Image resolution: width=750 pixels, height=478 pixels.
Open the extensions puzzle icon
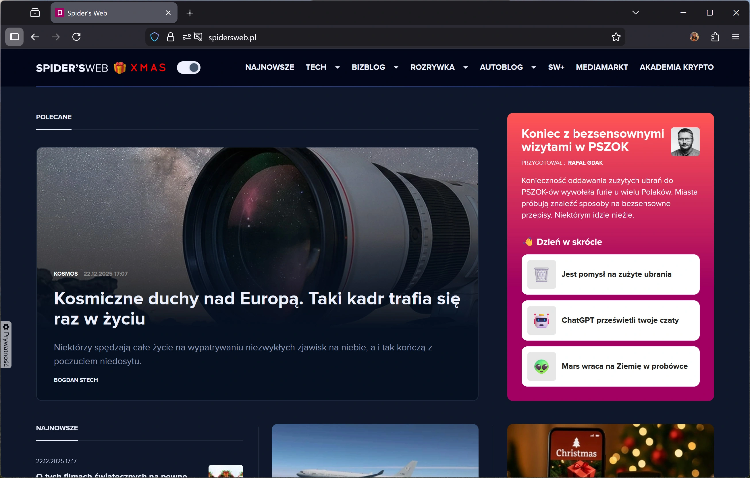(x=715, y=37)
